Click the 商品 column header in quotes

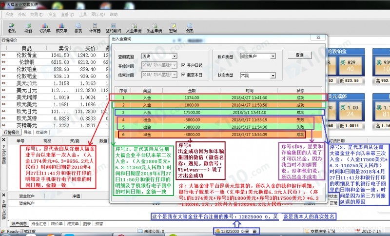point(27,48)
